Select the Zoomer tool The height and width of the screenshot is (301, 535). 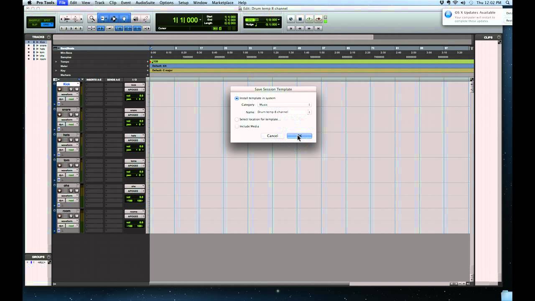pos(92,19)
